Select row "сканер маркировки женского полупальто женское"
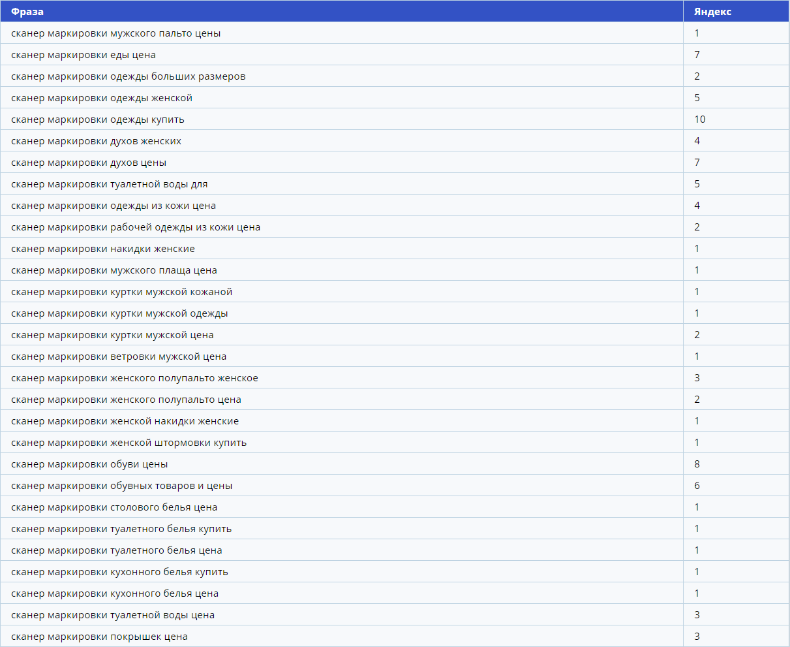The height and width of the screenshot is (647, 790). click(395, 378)
